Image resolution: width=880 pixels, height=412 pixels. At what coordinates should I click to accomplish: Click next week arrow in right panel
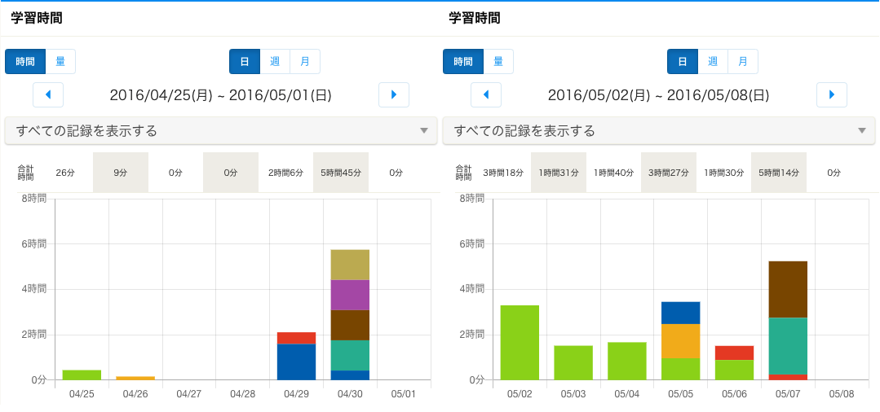tap(832, 95)
